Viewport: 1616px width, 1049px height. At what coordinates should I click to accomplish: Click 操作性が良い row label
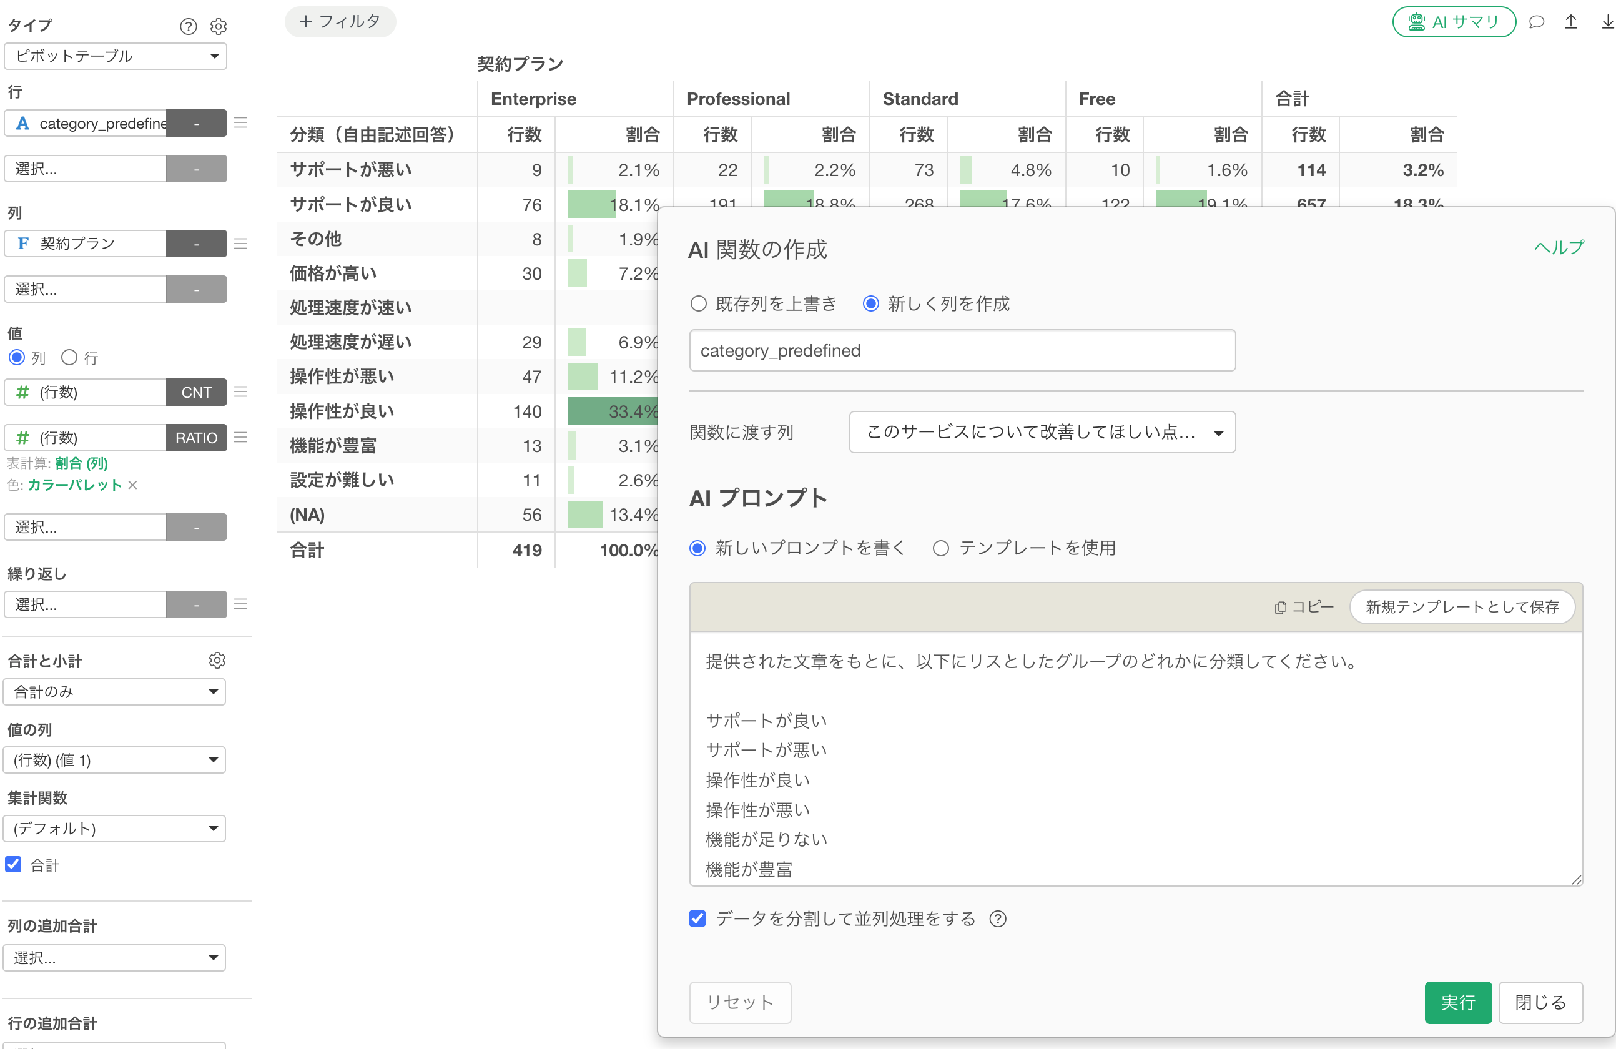[x=342, y=411]
